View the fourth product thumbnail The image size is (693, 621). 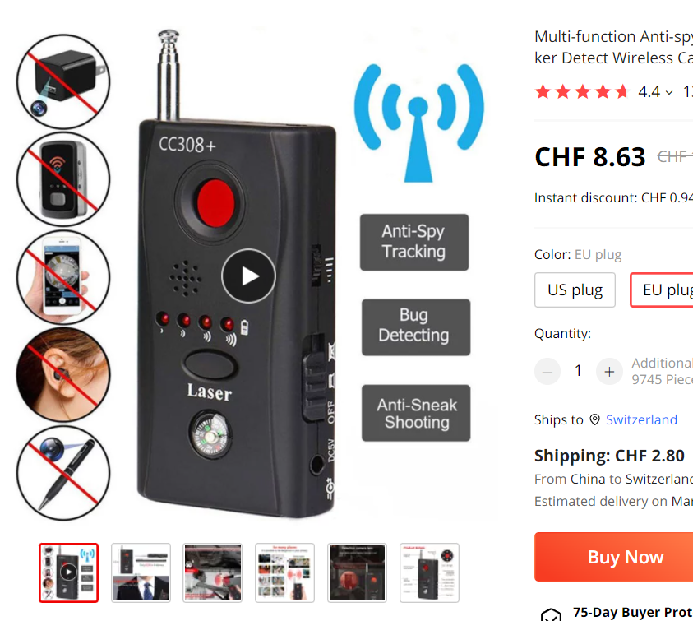(x=284, y=572)
